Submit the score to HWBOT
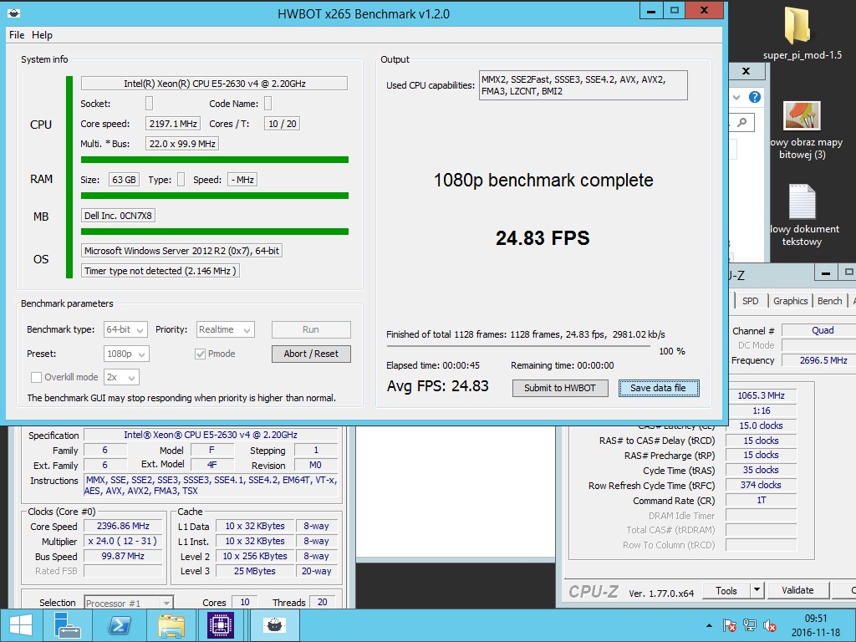The width and height of the screenshot is (856, 642). tap(560, 388)
